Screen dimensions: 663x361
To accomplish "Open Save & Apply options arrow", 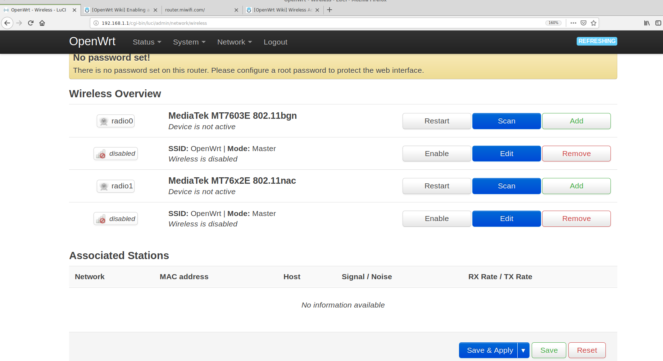I will click(x=523, y=350).
